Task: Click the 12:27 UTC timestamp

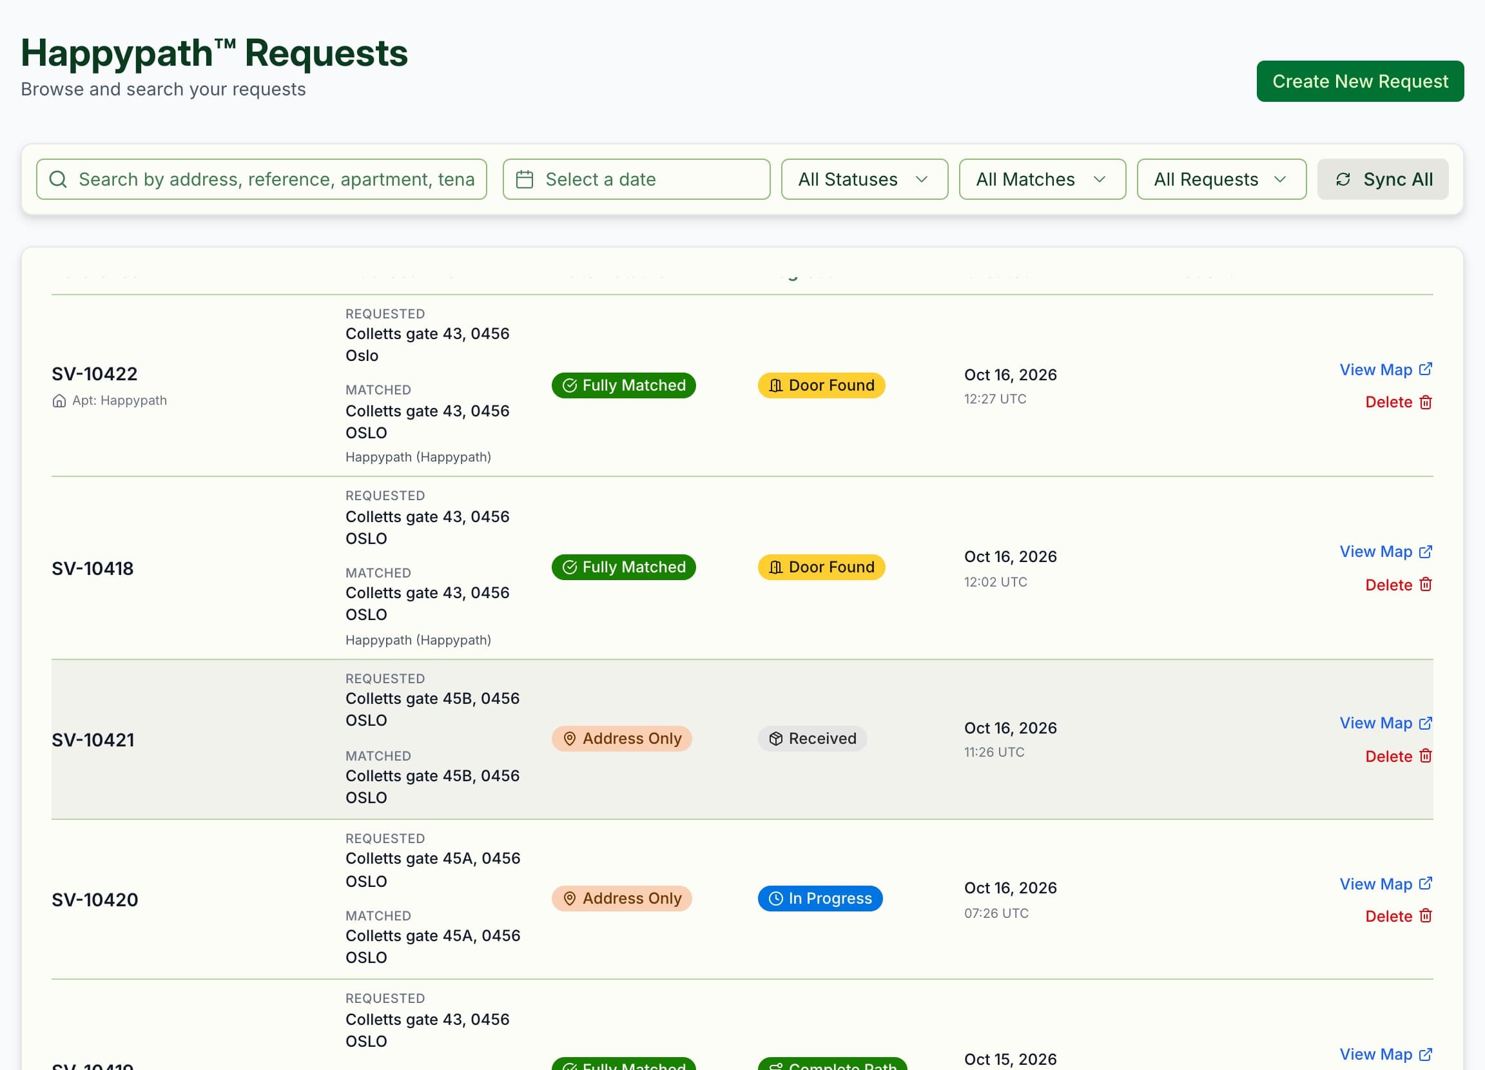Action: click(x=995, y=399)
